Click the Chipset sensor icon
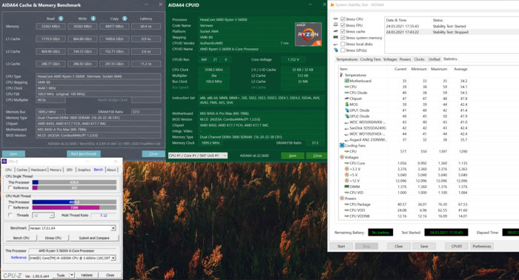 [346, 99]
